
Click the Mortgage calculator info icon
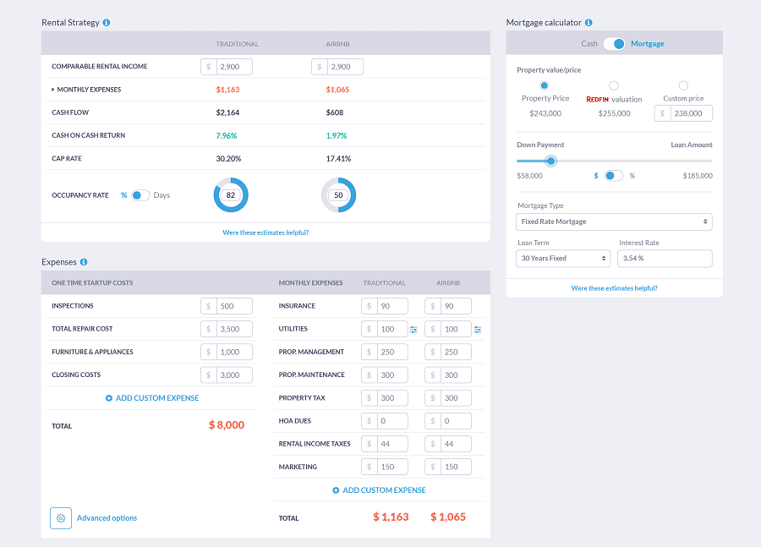click(x=588, y=22)
